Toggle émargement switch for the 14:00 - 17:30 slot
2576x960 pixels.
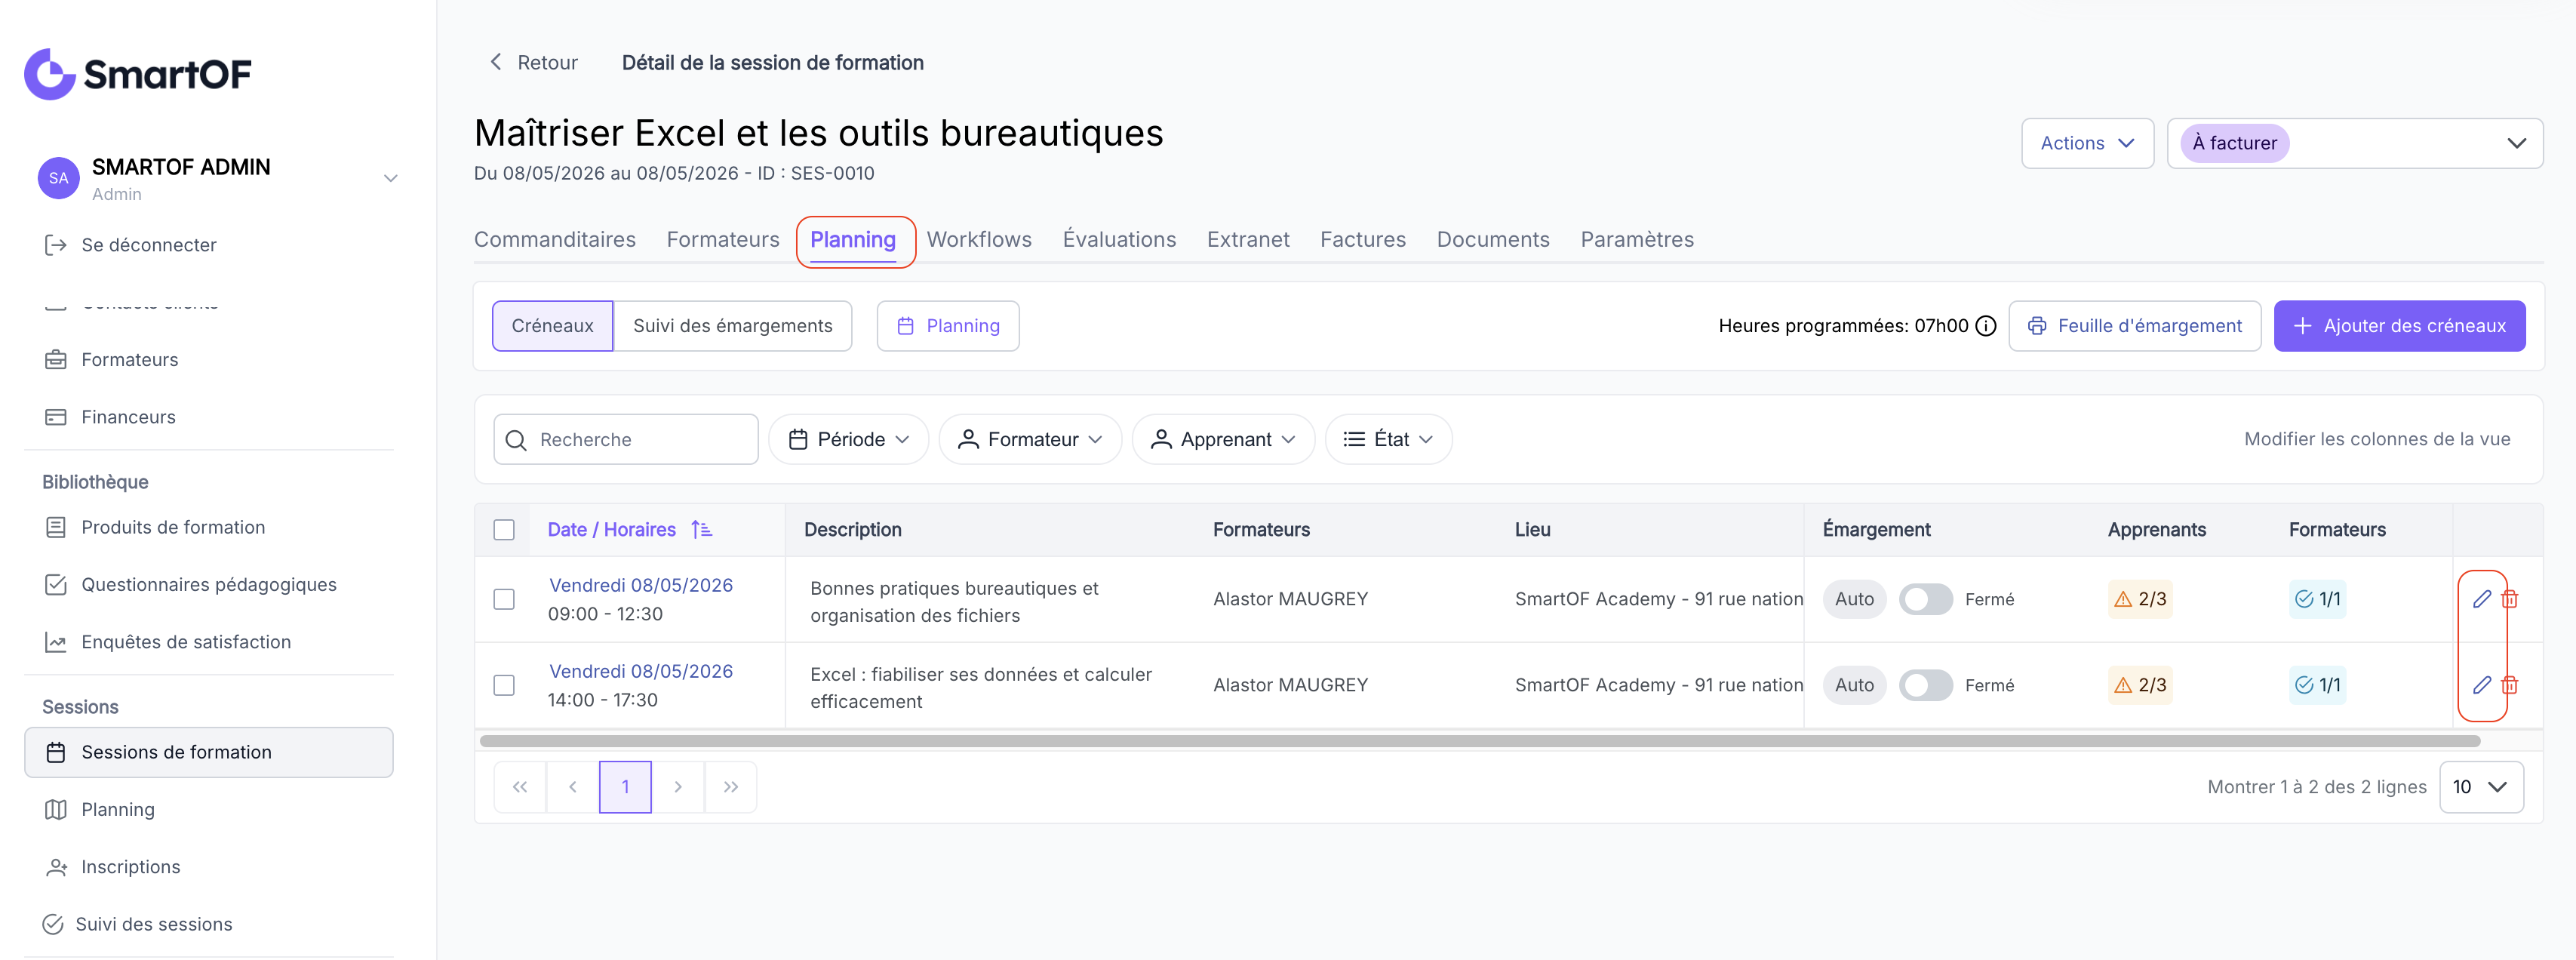1925,685
